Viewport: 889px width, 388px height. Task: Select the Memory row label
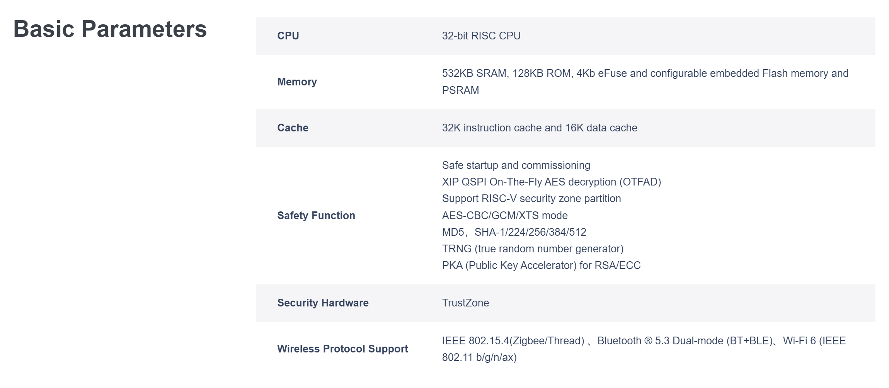pos(297,82)
